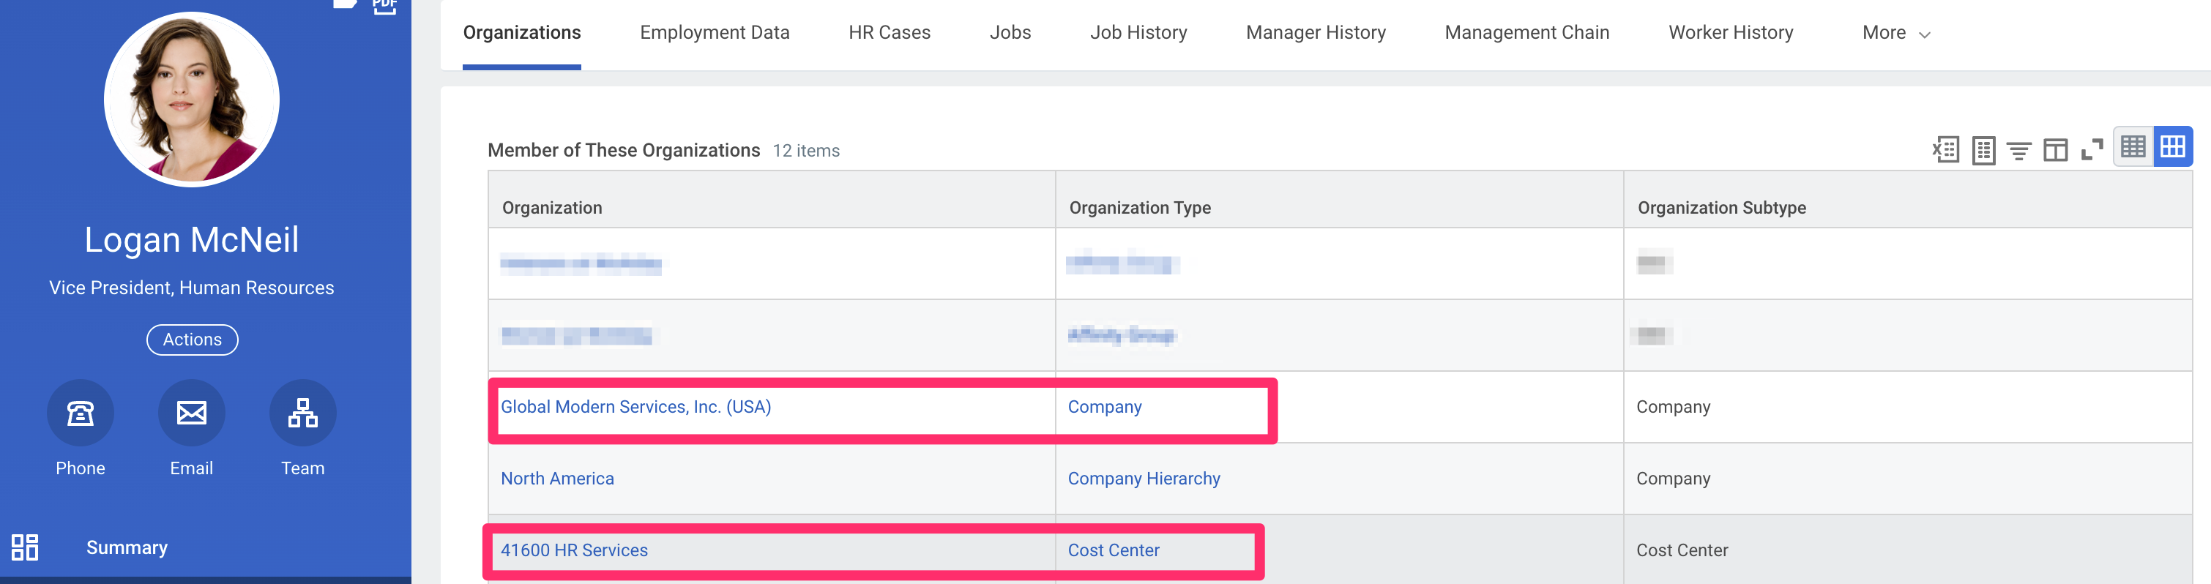Select the Organizations tab
The width and height of the screenshot is (2211, 584).
[522, 33]
